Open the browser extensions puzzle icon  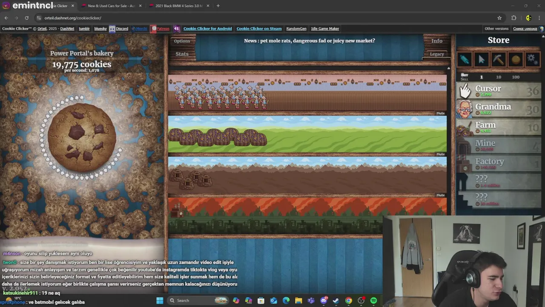(514, 18)
